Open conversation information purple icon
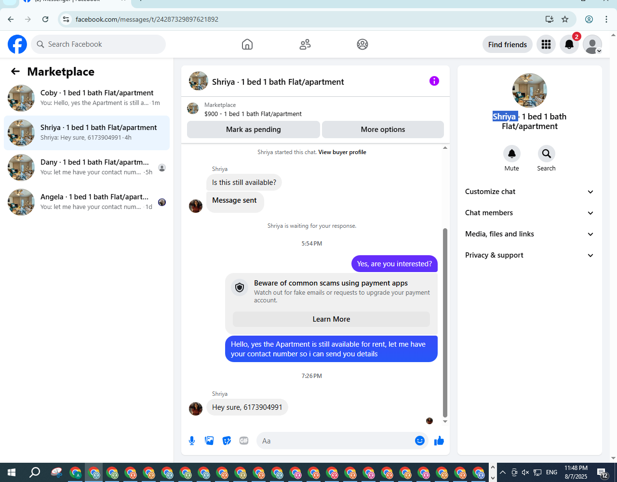Viewport: 617px width, 482px height. tap(434, 81)
